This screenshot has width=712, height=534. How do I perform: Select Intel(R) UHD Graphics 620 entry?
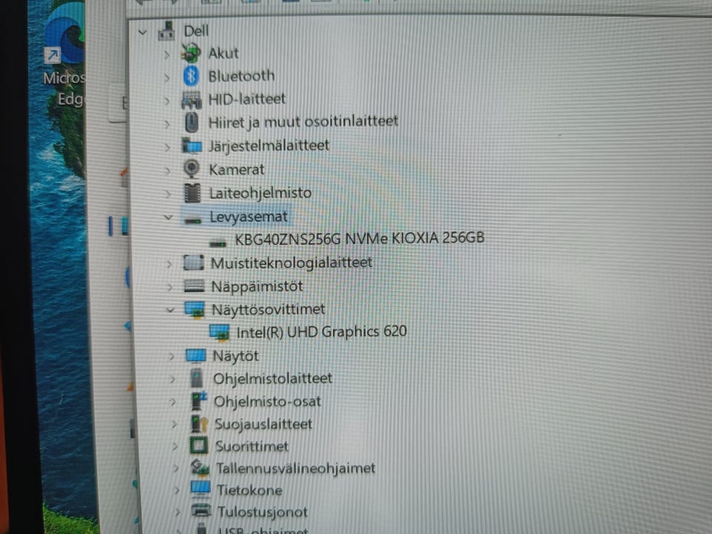[x=321, y=332]
